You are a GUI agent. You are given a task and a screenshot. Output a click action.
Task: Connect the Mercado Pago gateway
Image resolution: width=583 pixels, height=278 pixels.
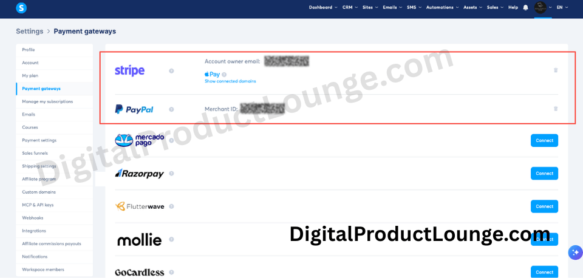coord(544,140)
